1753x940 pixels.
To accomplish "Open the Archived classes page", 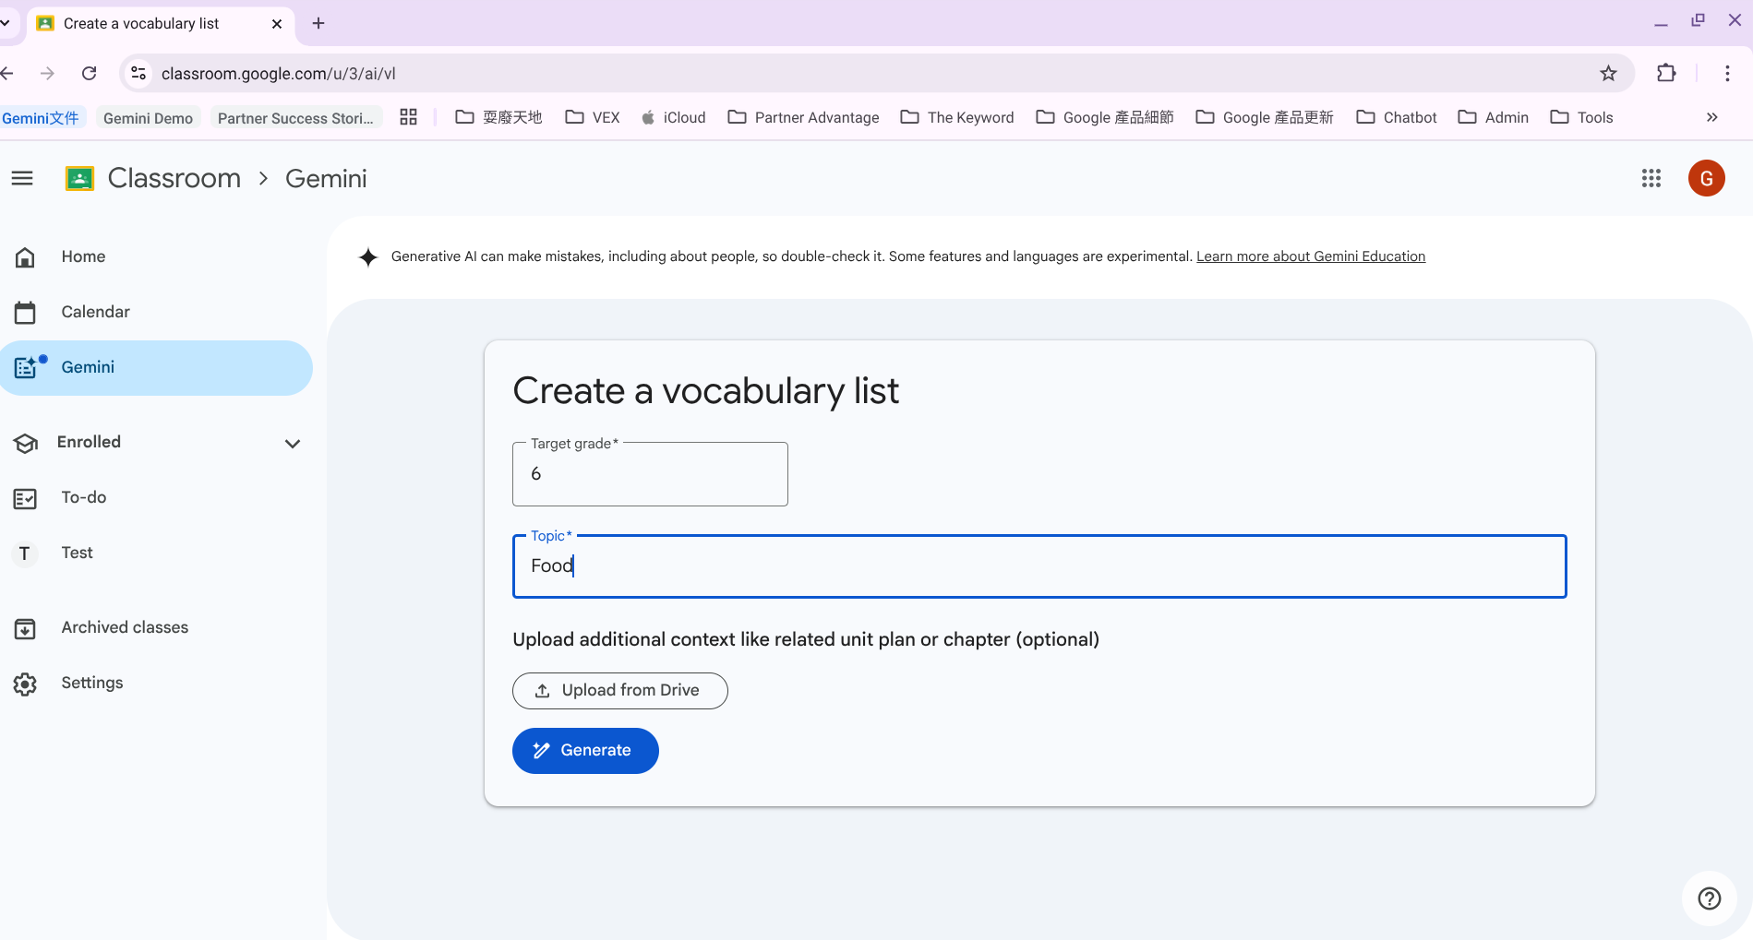I will 125,627.
